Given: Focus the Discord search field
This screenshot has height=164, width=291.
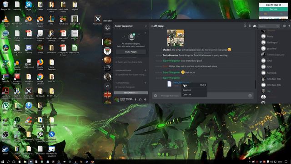Looking at the screenshot, I should pos(269,26).
